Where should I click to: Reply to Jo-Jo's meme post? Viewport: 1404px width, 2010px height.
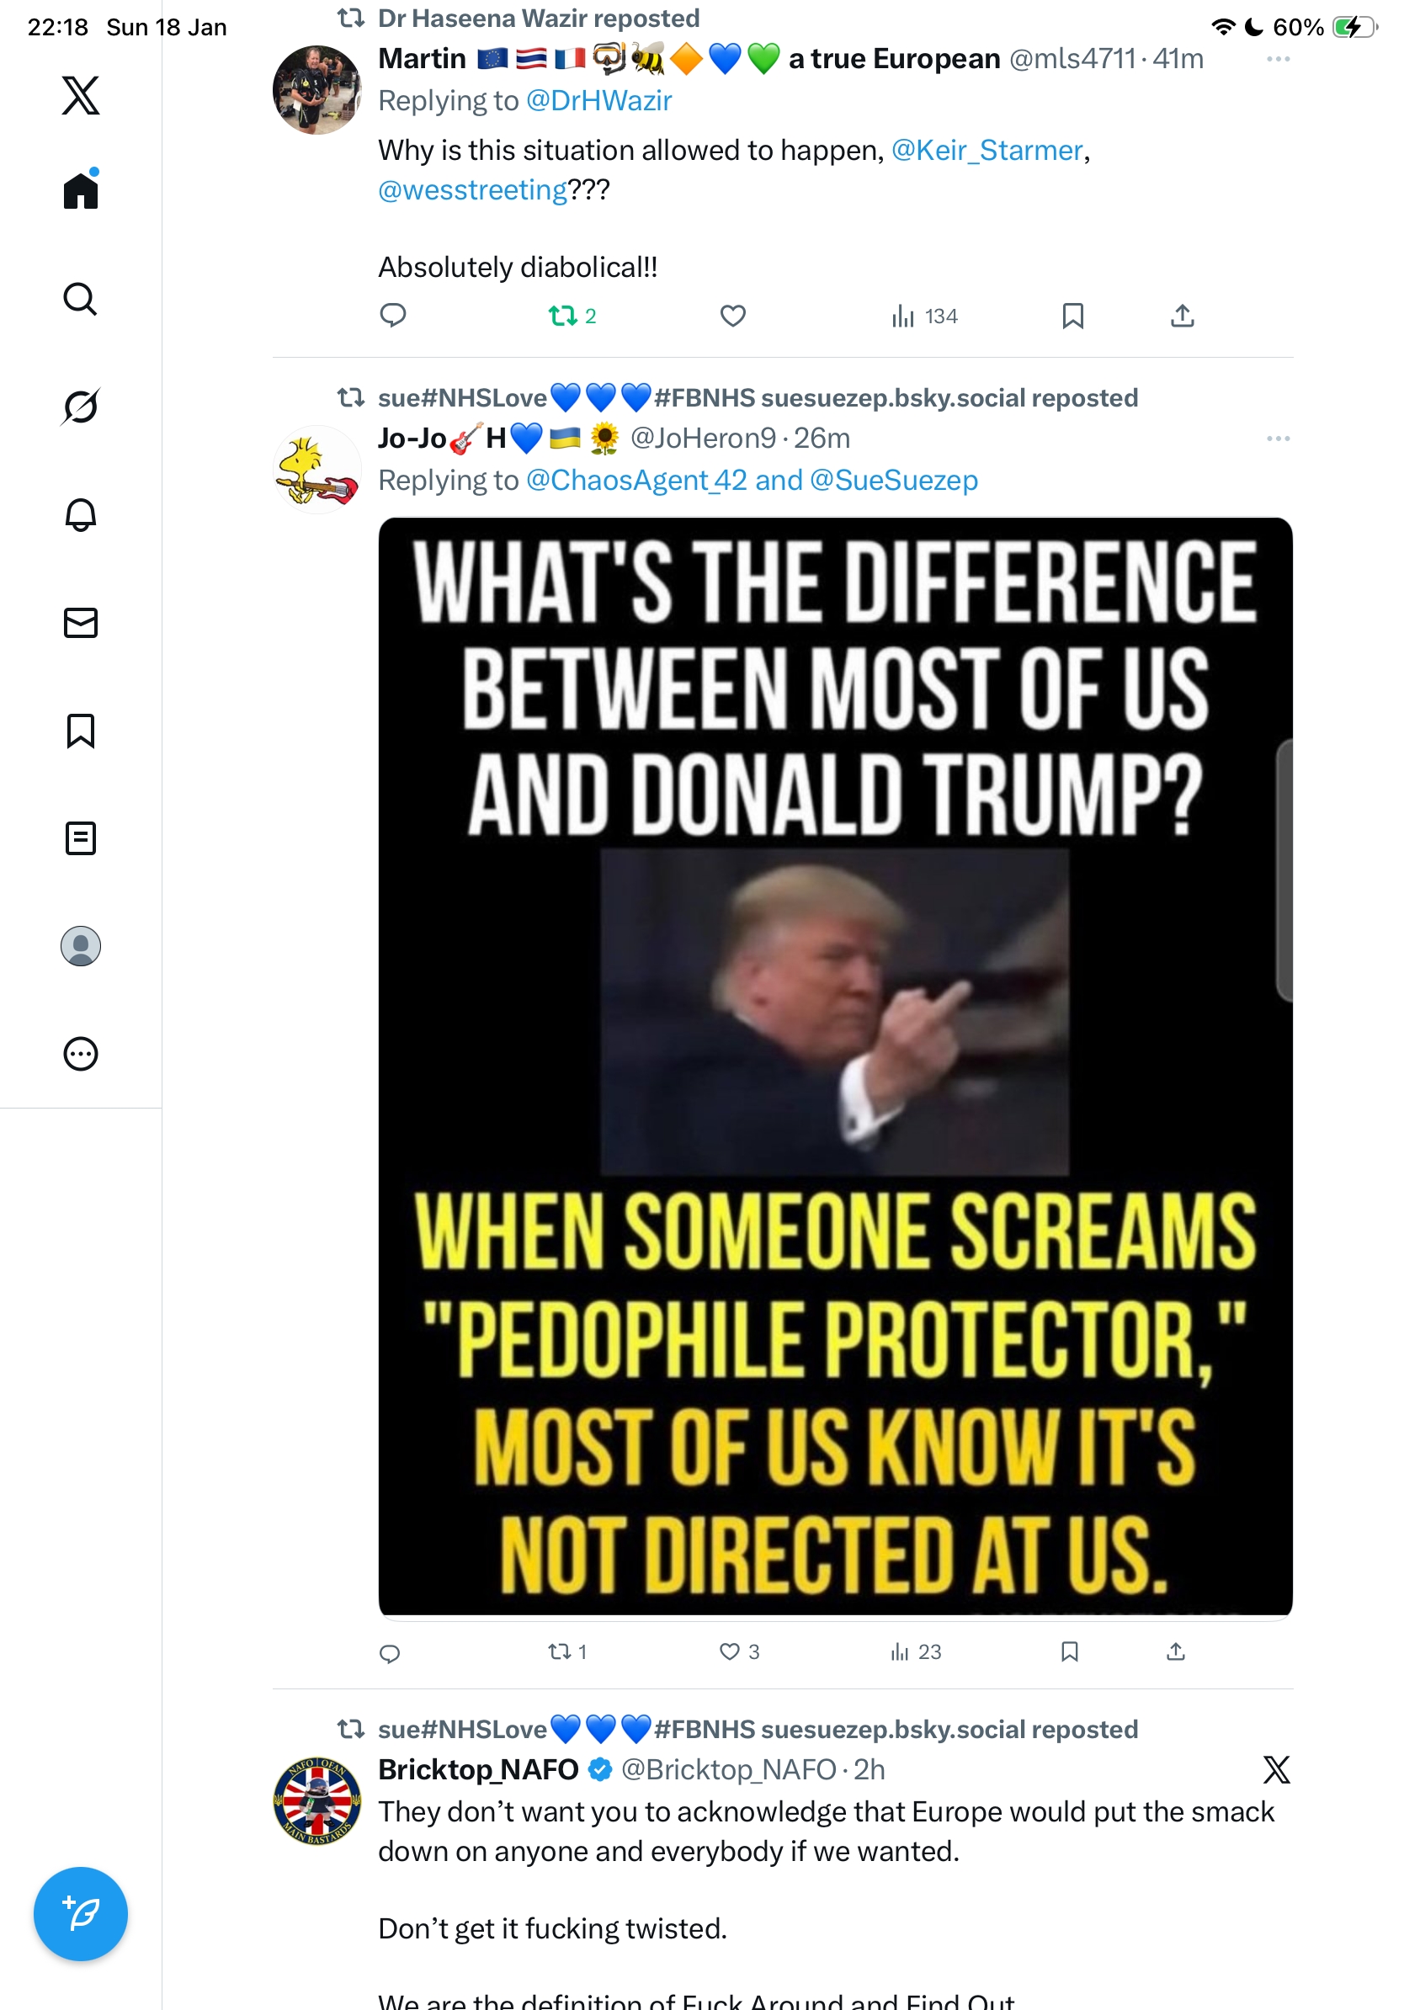pos(391,1652)
